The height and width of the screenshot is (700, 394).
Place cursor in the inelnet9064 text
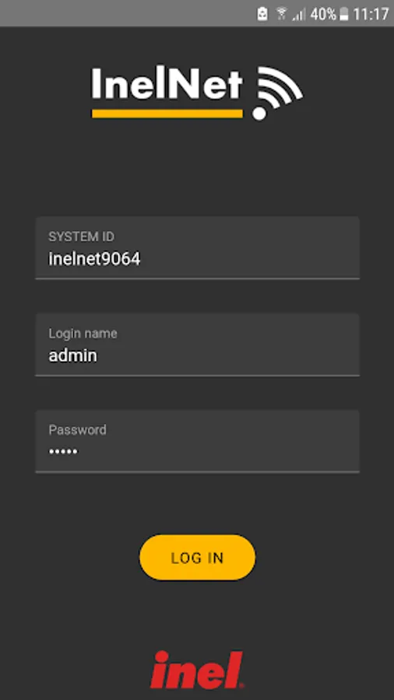[94, 259]
